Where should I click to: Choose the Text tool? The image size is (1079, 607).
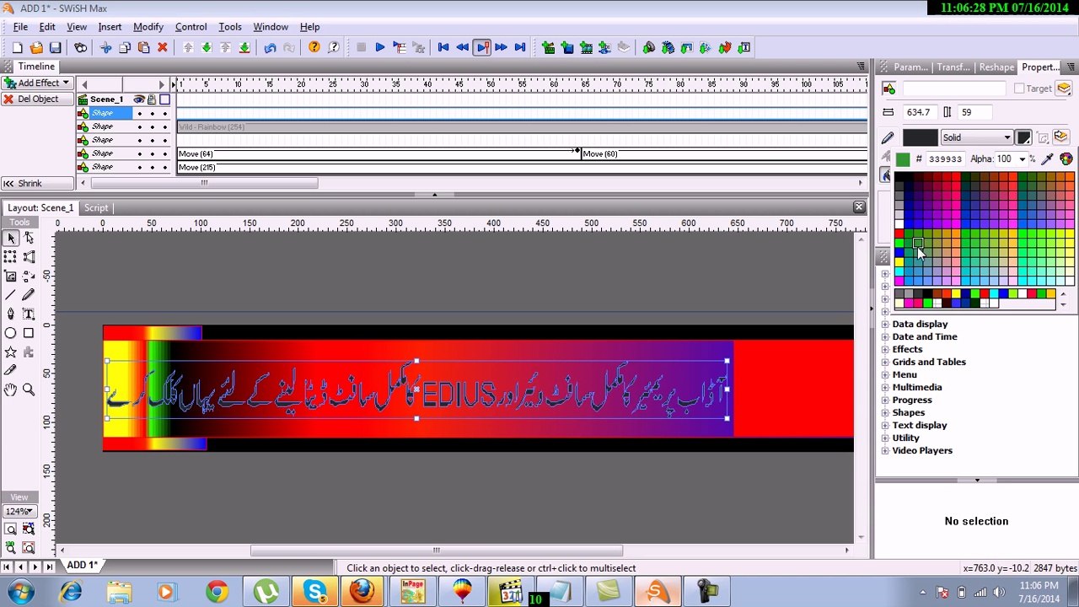tap(29, 314)
